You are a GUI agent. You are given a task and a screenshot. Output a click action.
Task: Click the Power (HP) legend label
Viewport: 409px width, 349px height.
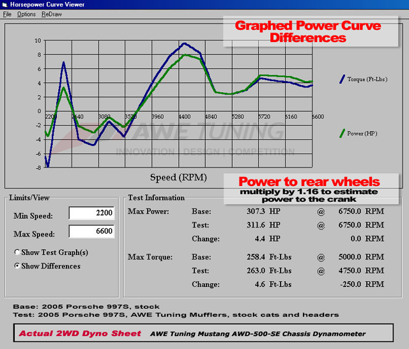362,134
